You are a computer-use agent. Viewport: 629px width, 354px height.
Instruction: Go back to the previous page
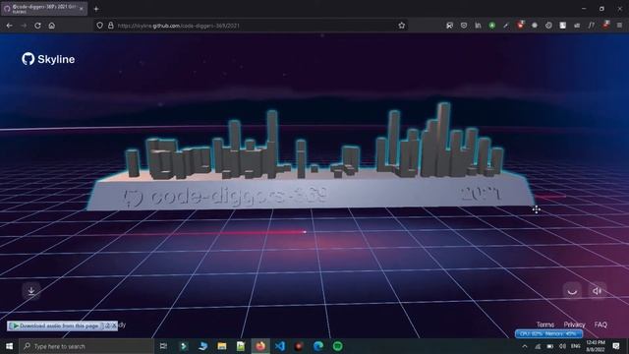click(9, 26)
